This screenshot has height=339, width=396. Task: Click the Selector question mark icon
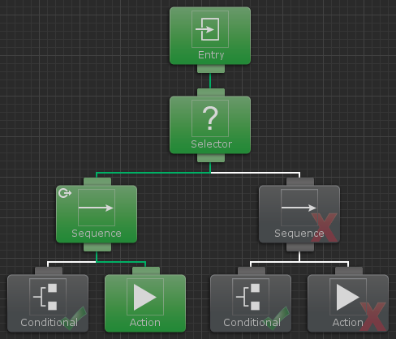210,118
